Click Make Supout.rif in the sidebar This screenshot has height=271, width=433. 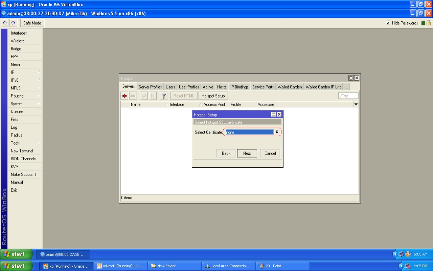click(25, 174)
